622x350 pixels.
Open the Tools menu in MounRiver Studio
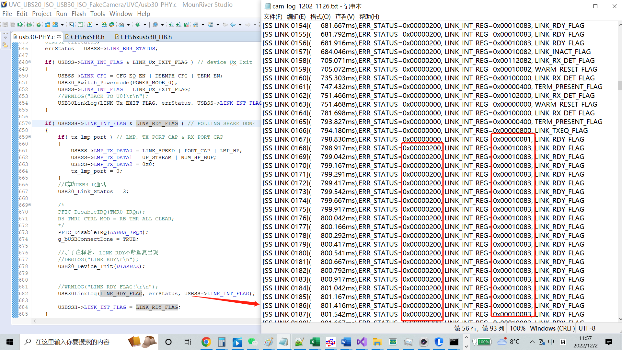[x=98, y=14]
